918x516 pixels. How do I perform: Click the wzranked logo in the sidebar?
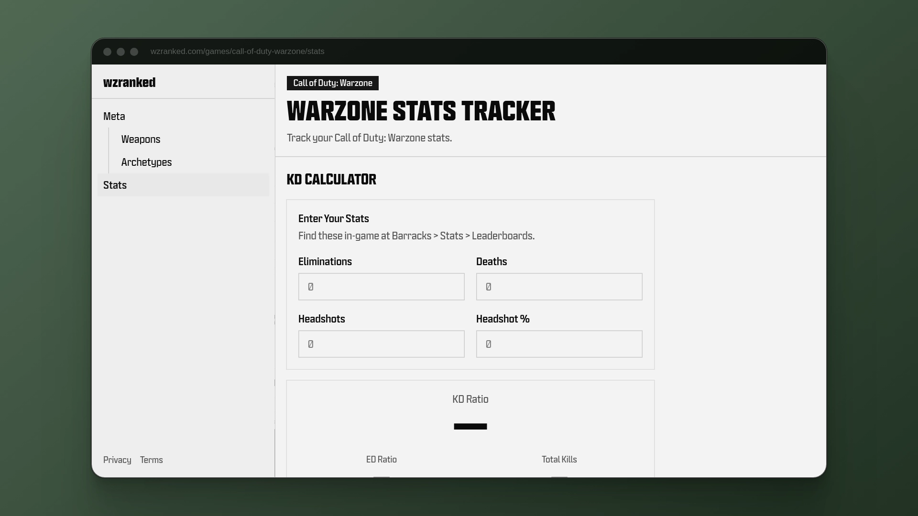[x=129, y=82]
